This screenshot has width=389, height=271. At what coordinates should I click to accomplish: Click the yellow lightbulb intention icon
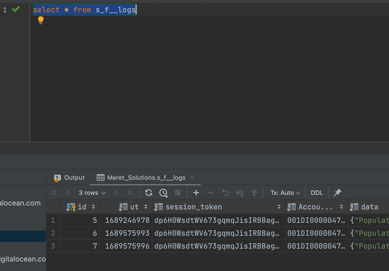[x=41, y=20]
